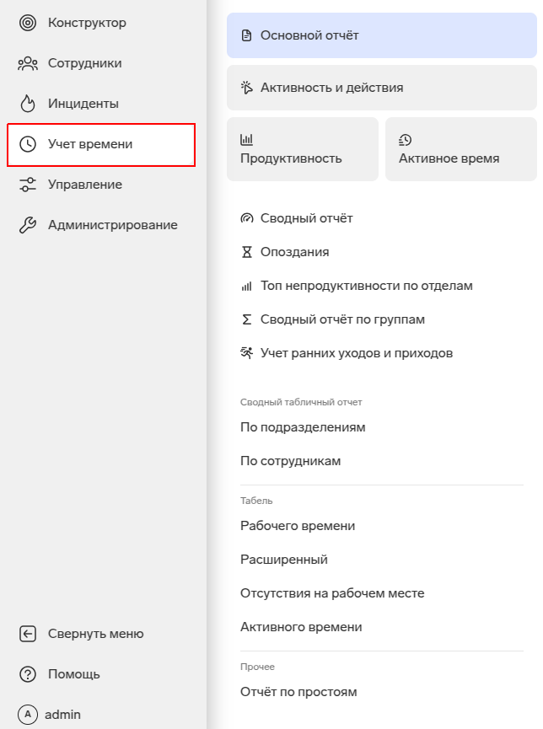Select the По подразделениям table report
This screenshot has width=543, height=729.
coord(303,427)
